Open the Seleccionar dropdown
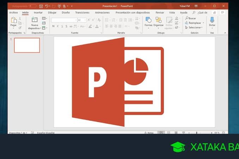239x159 pixels. point(194,27)
